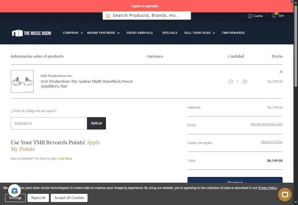Open the BRAND PARTNERS menu
The width and height of the screenshot is (298, 205).
coord(101,33)
